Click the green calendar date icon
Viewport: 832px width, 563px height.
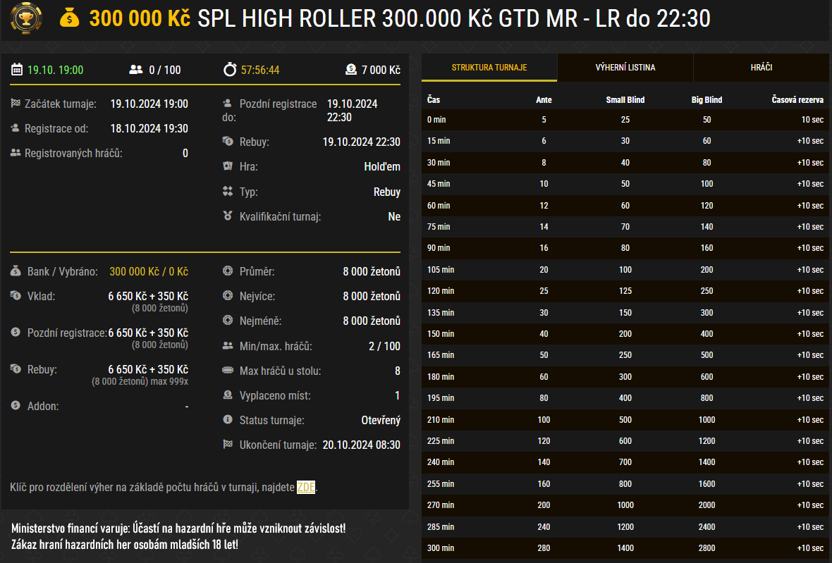tap(17, 70)
